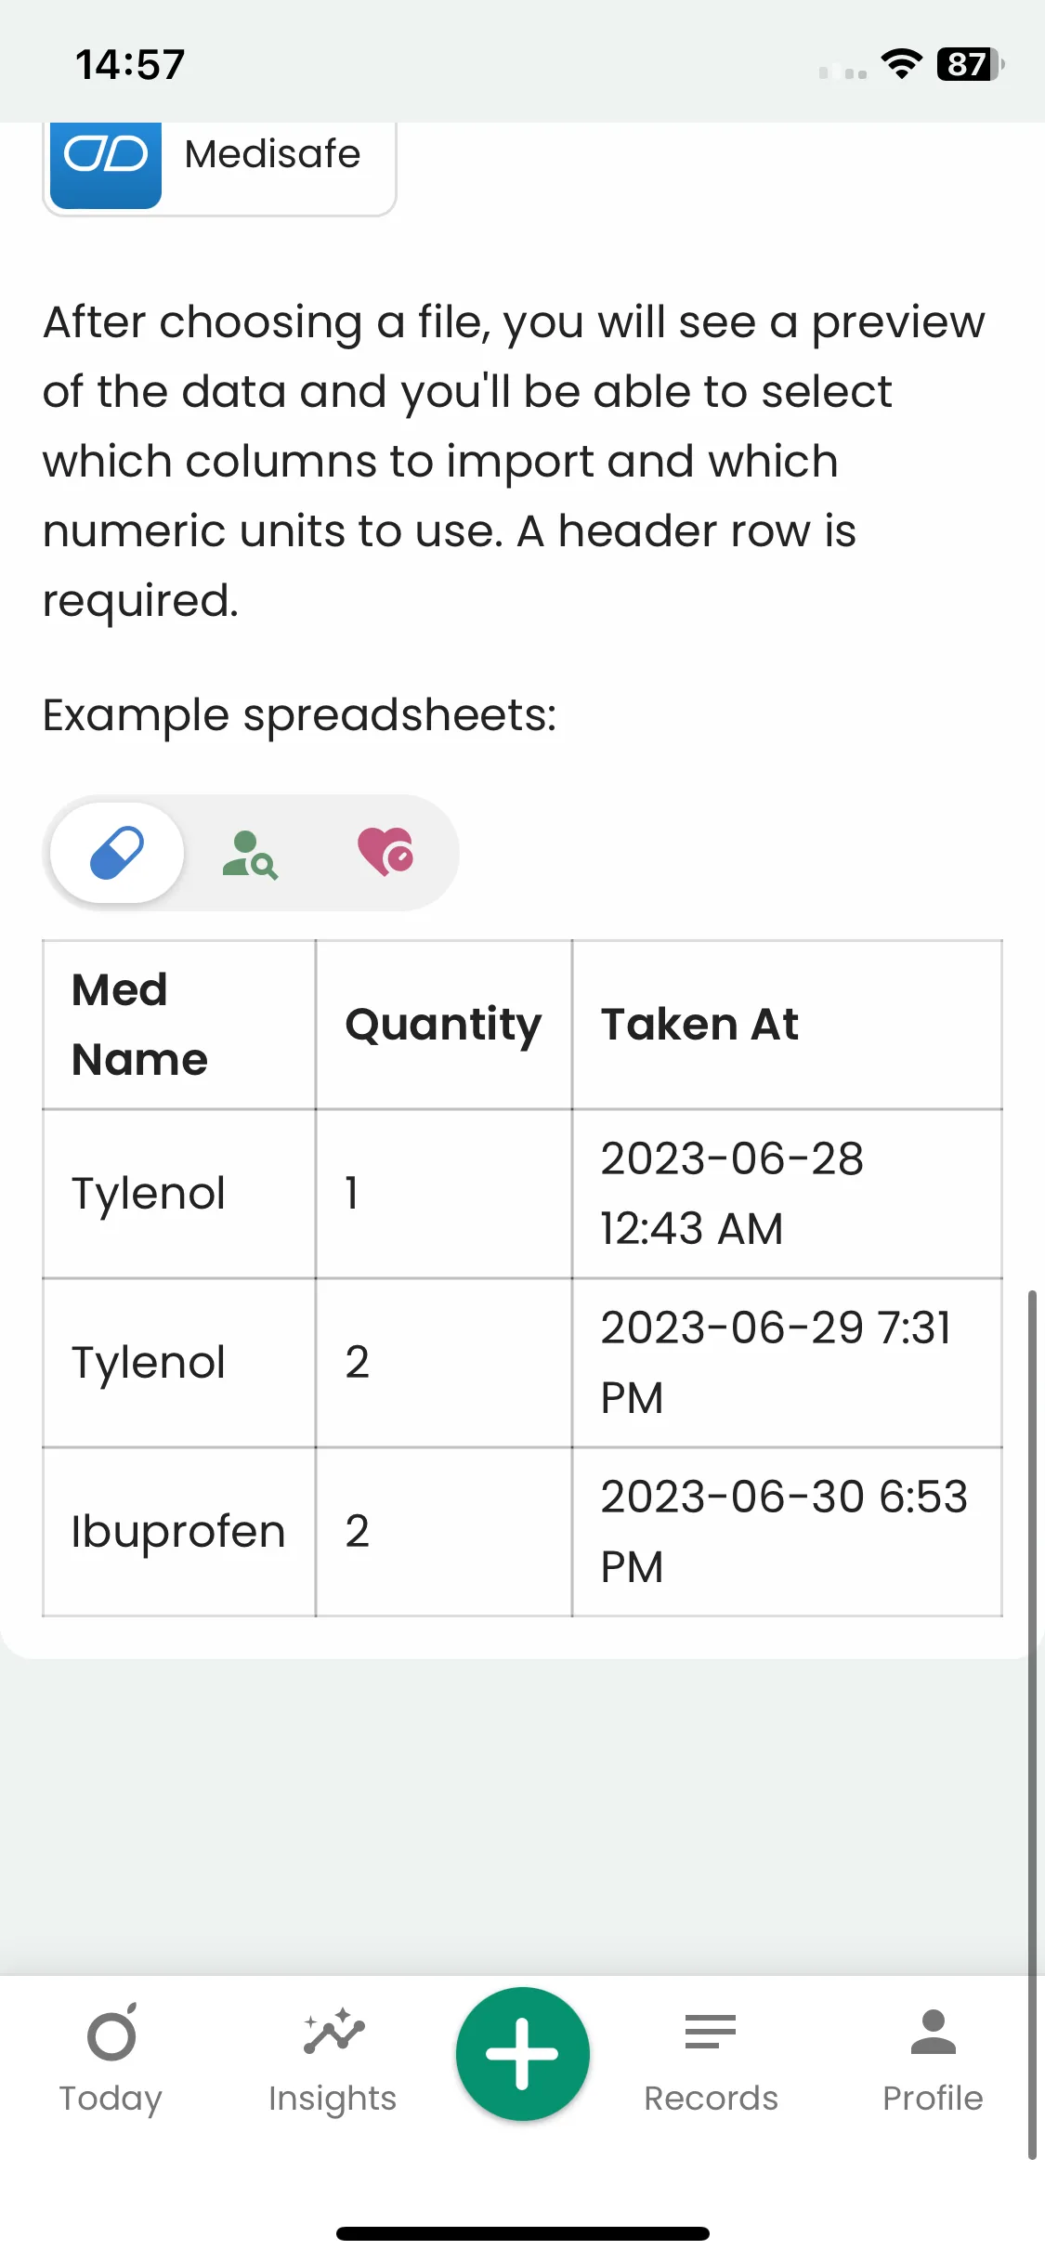Tap the battery level indicator
Image resolution: width=1045 pixels, height=2263 pixels.
pyautogui.click(x=969, y=64)
